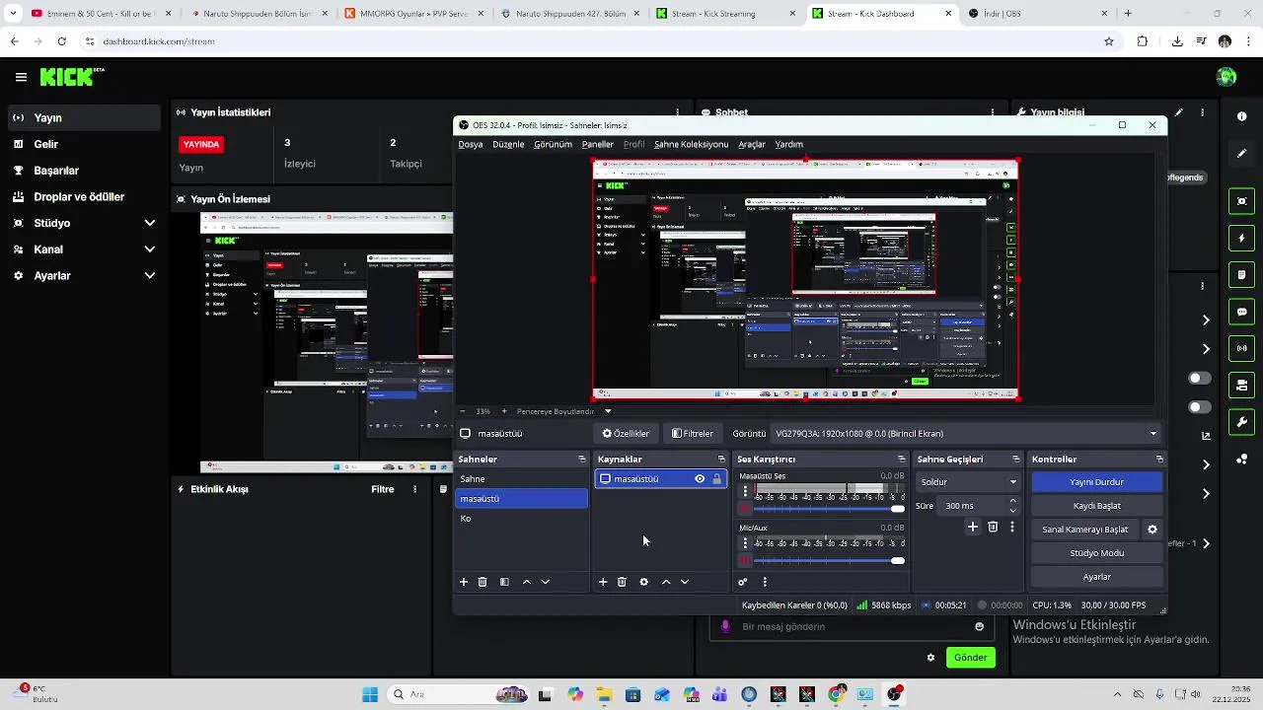1263x710 pixels.
Task: Open emoji picker in chat message box
Action: pyautogui.click(x=979, y=626)
